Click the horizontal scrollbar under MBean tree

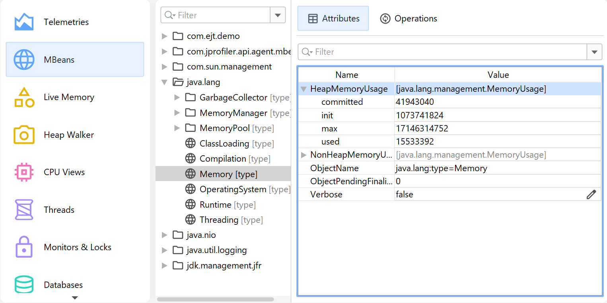[215, 299]
